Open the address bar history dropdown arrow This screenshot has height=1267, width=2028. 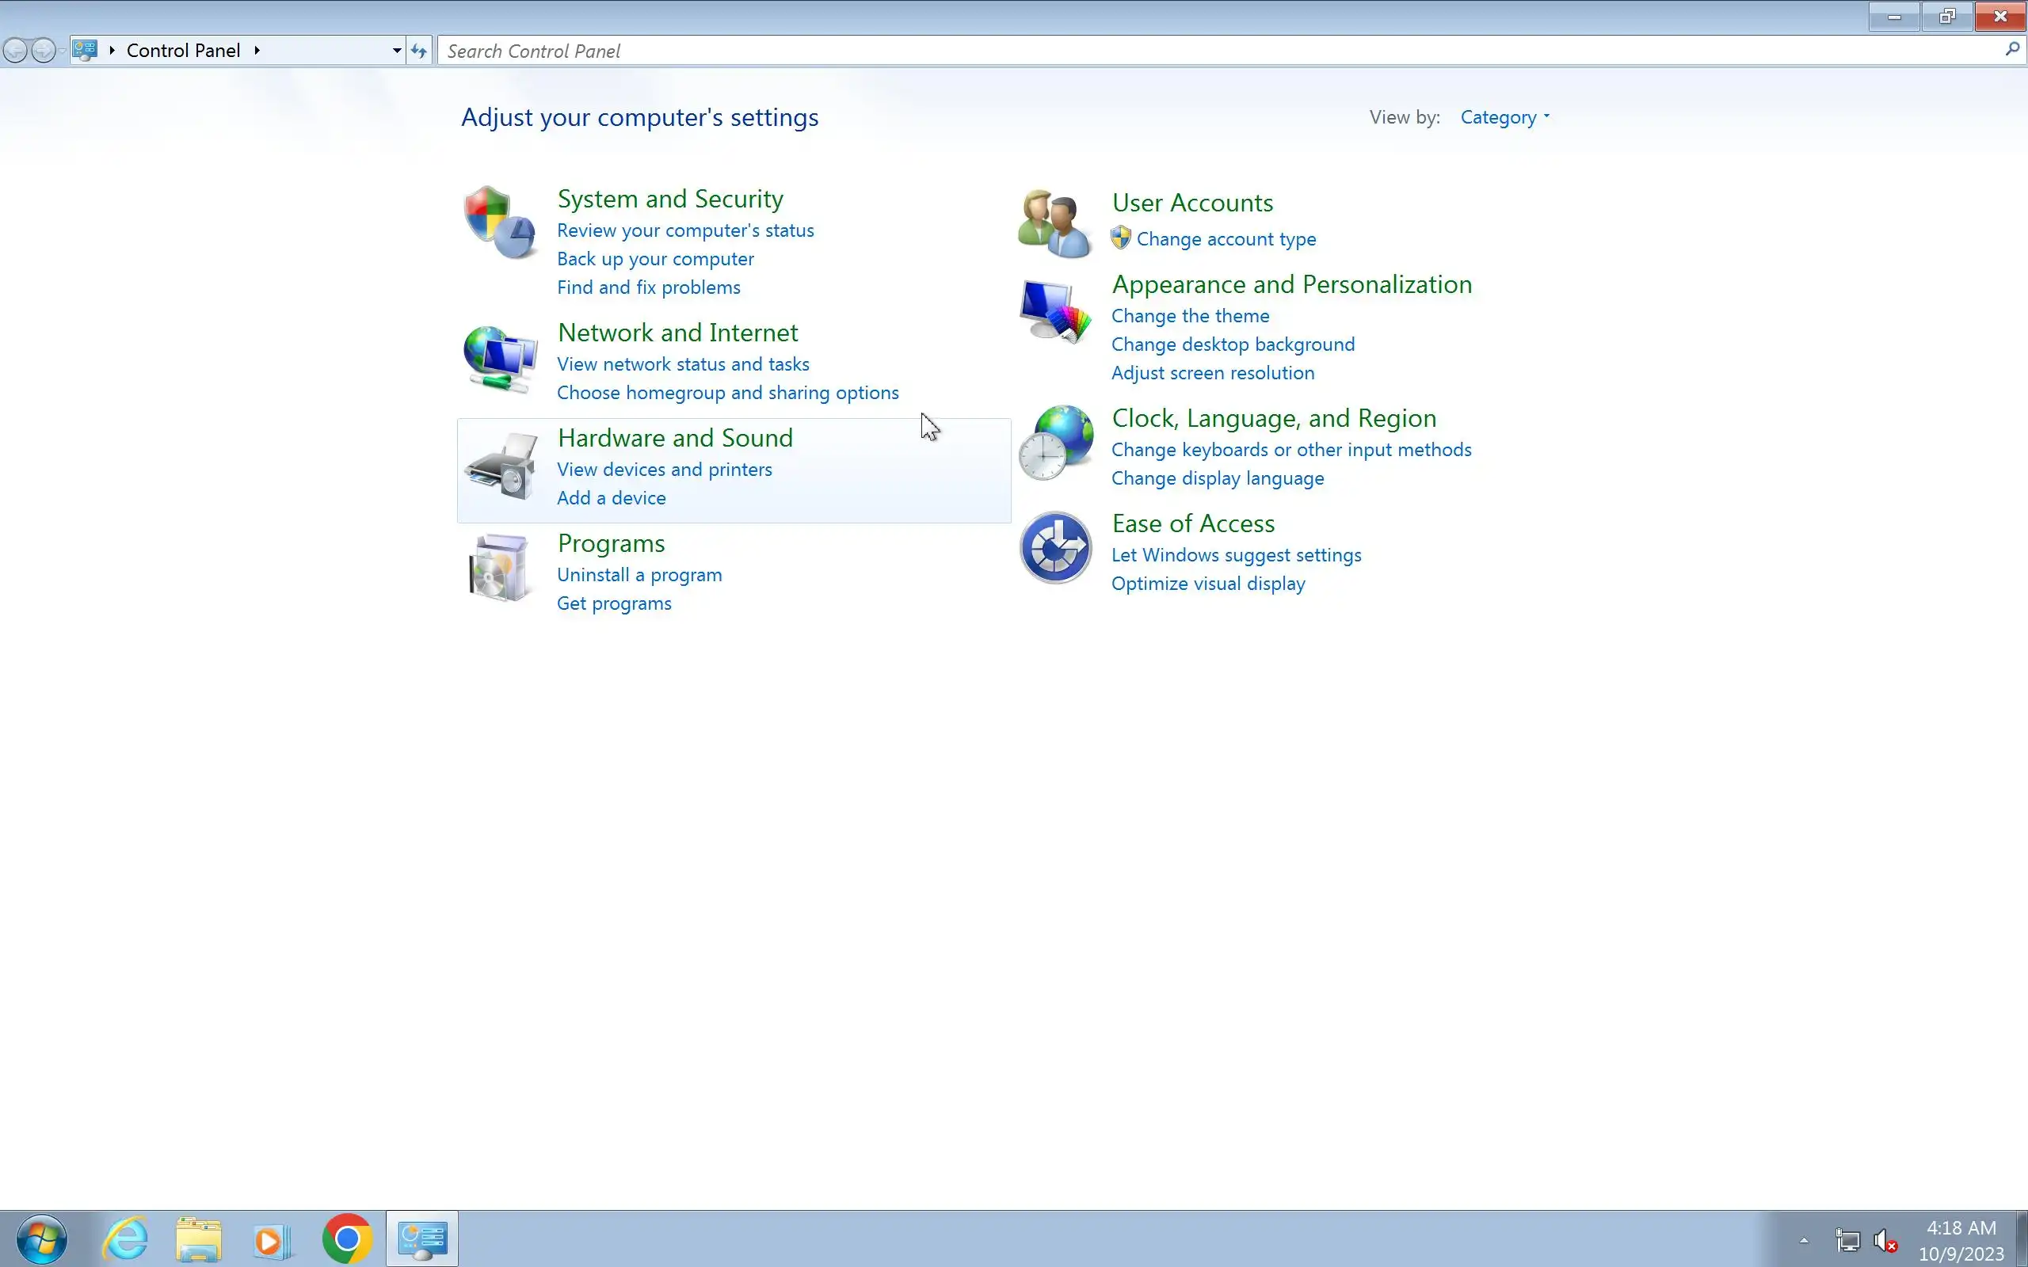(396, 51)
